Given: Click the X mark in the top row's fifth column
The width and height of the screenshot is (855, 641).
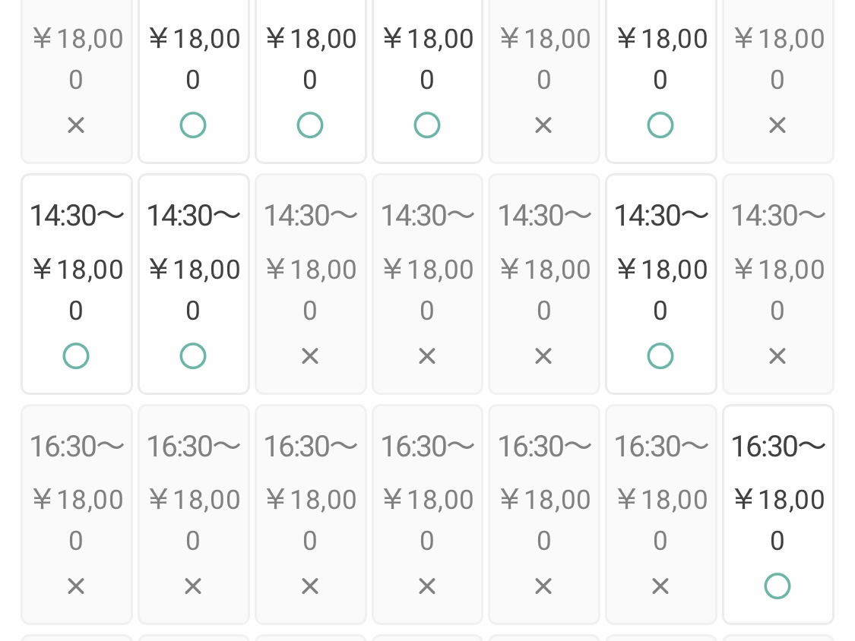Looking at the screenshot, I should (x=543, y=125).
